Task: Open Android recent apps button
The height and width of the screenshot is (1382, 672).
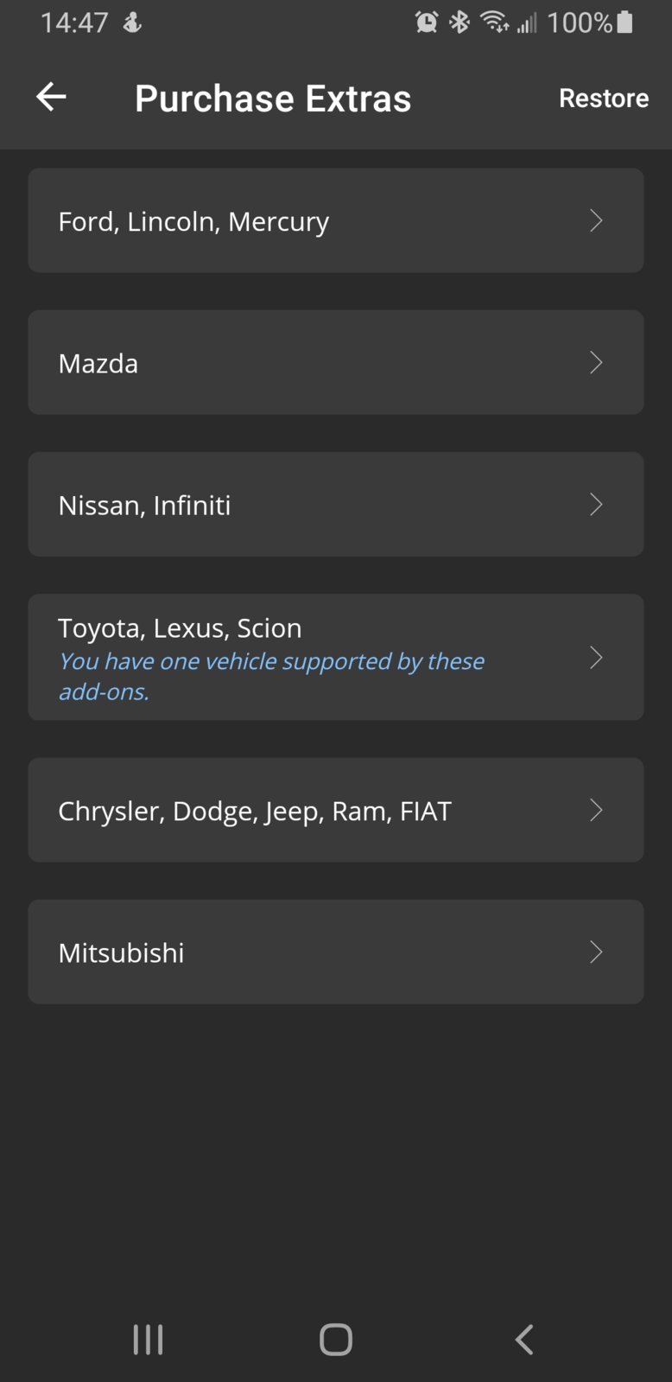Action: 148,1340
